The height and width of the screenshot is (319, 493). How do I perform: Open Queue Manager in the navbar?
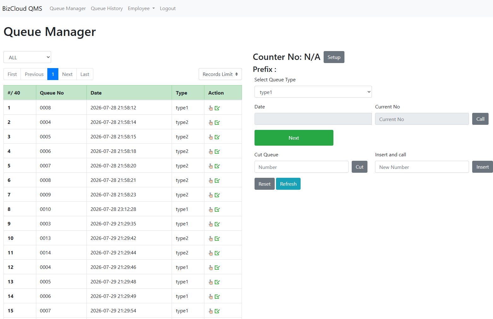pos(67,9)
